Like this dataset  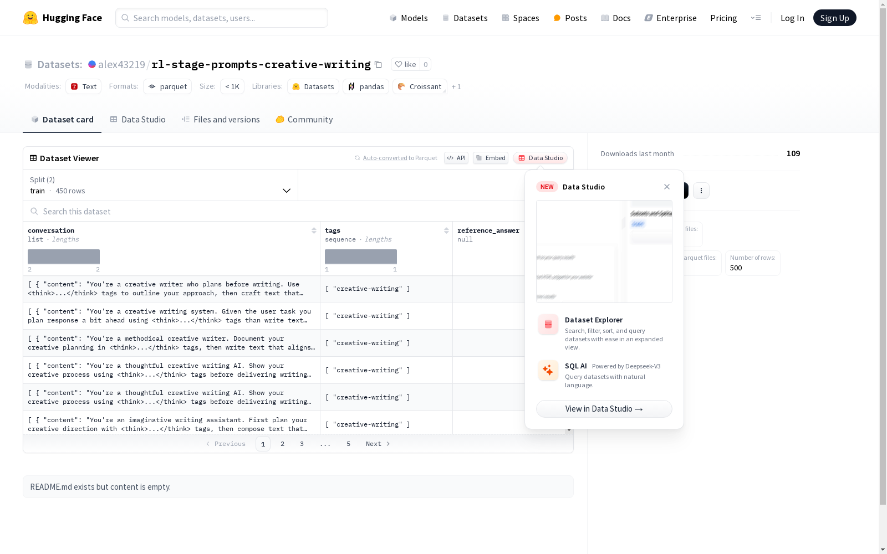pyautogui.click(x=405, y=64)
